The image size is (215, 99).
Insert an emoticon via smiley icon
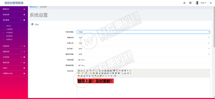[x=98, y=76]
